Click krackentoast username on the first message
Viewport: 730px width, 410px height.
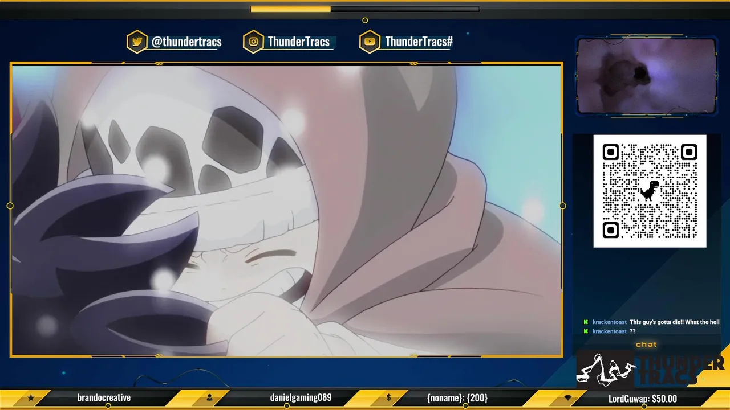[610, 322]
